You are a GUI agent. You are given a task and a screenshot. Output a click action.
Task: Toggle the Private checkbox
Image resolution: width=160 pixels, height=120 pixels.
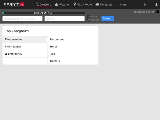(x=88, y=17)
